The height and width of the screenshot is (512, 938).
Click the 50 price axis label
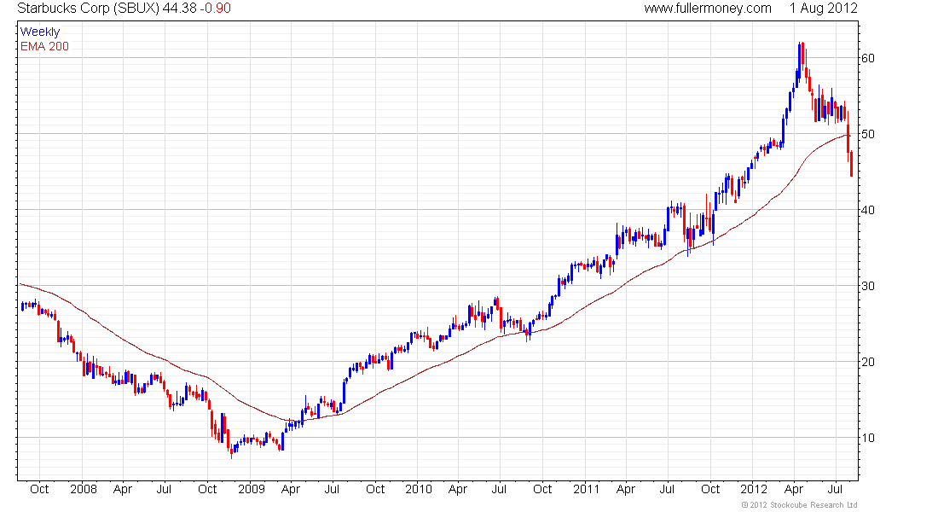coord(867,134)
